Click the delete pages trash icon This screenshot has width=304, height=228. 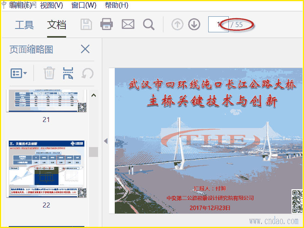[49, 73]
